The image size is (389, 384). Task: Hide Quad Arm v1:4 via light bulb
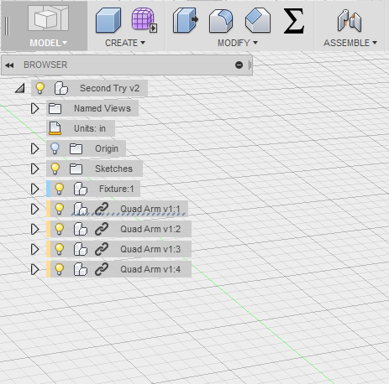(x=59, y=269)
